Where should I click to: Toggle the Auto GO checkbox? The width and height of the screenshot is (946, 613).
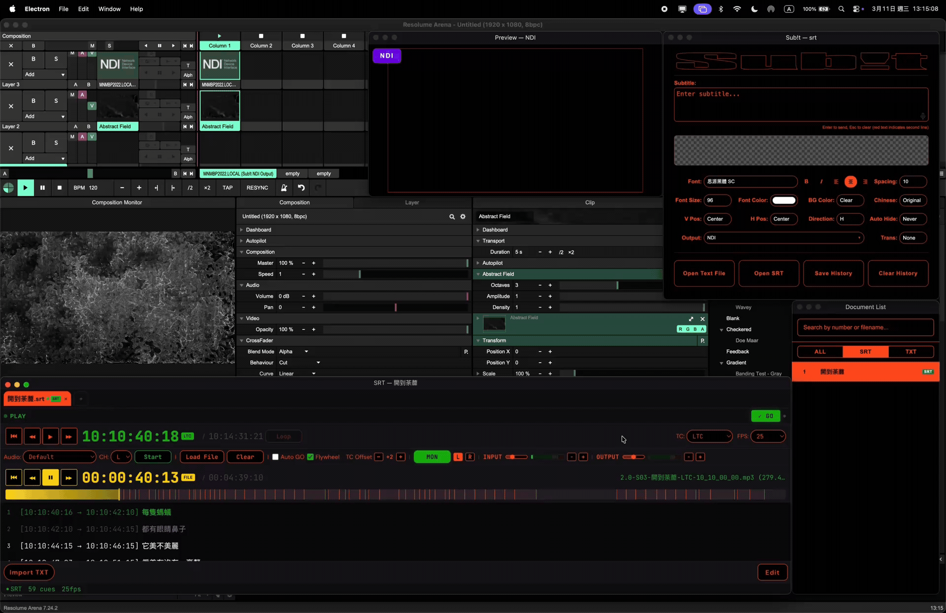coord(275,457)
